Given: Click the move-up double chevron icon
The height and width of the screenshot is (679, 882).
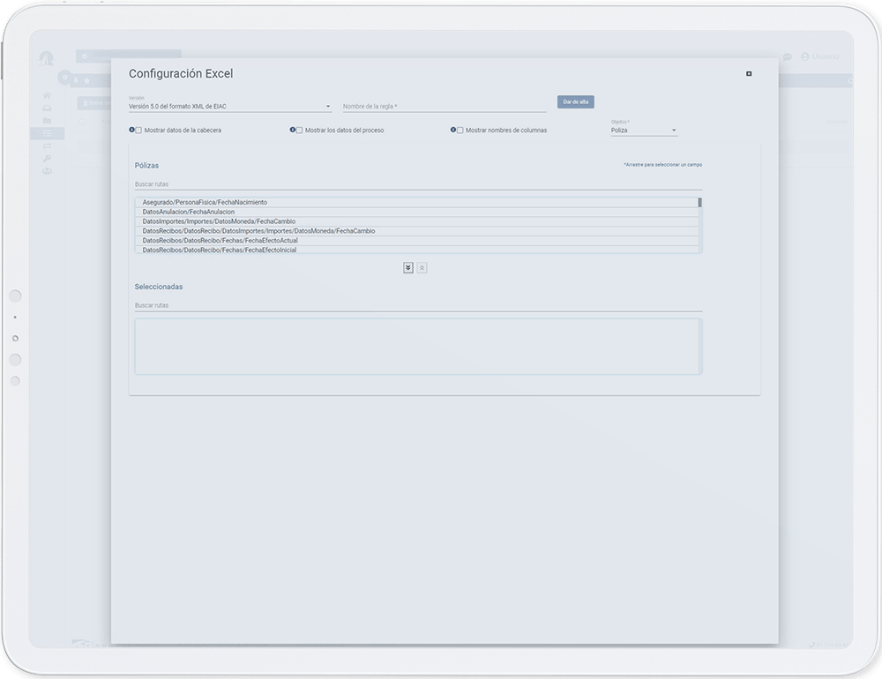Looking at the screenshot, I should (422, 267).
